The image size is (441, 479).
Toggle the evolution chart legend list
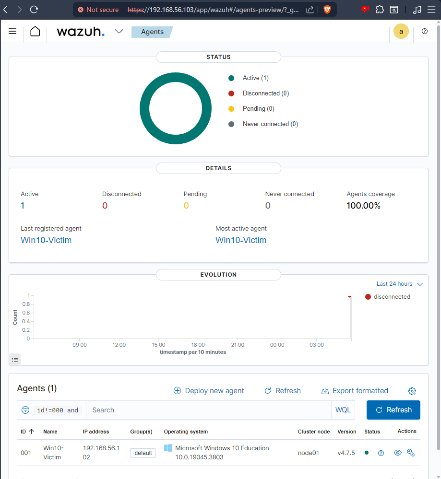tap(15, 359)
